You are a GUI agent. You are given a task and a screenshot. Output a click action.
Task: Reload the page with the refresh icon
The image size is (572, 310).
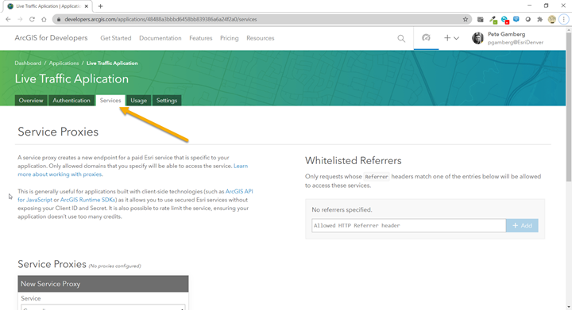pos(32,19)
